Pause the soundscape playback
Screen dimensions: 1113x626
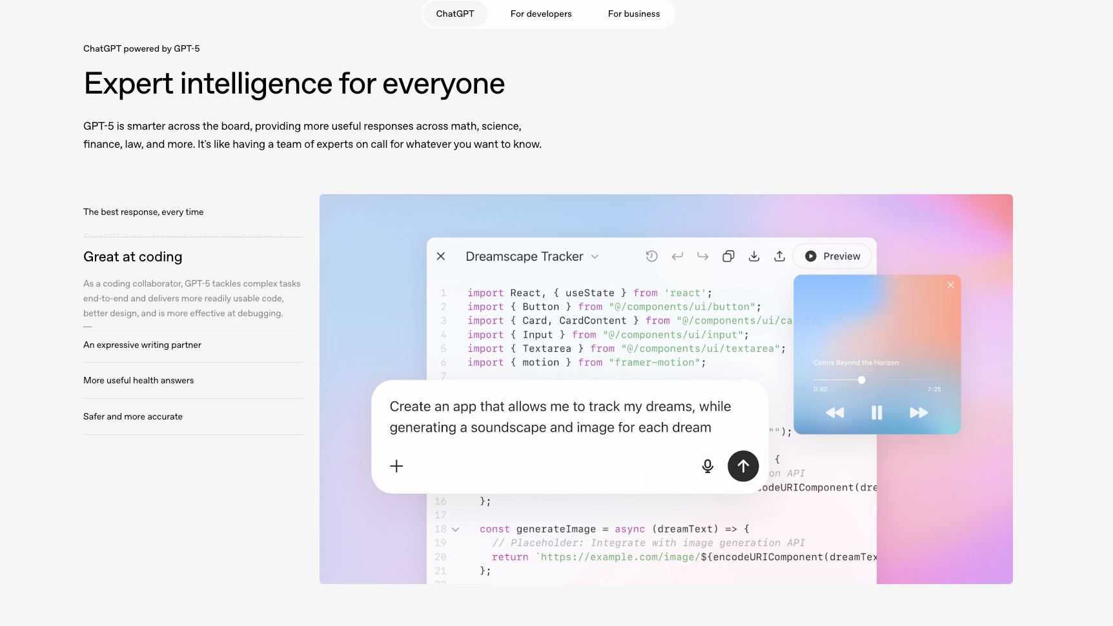[x=876, y=412]
